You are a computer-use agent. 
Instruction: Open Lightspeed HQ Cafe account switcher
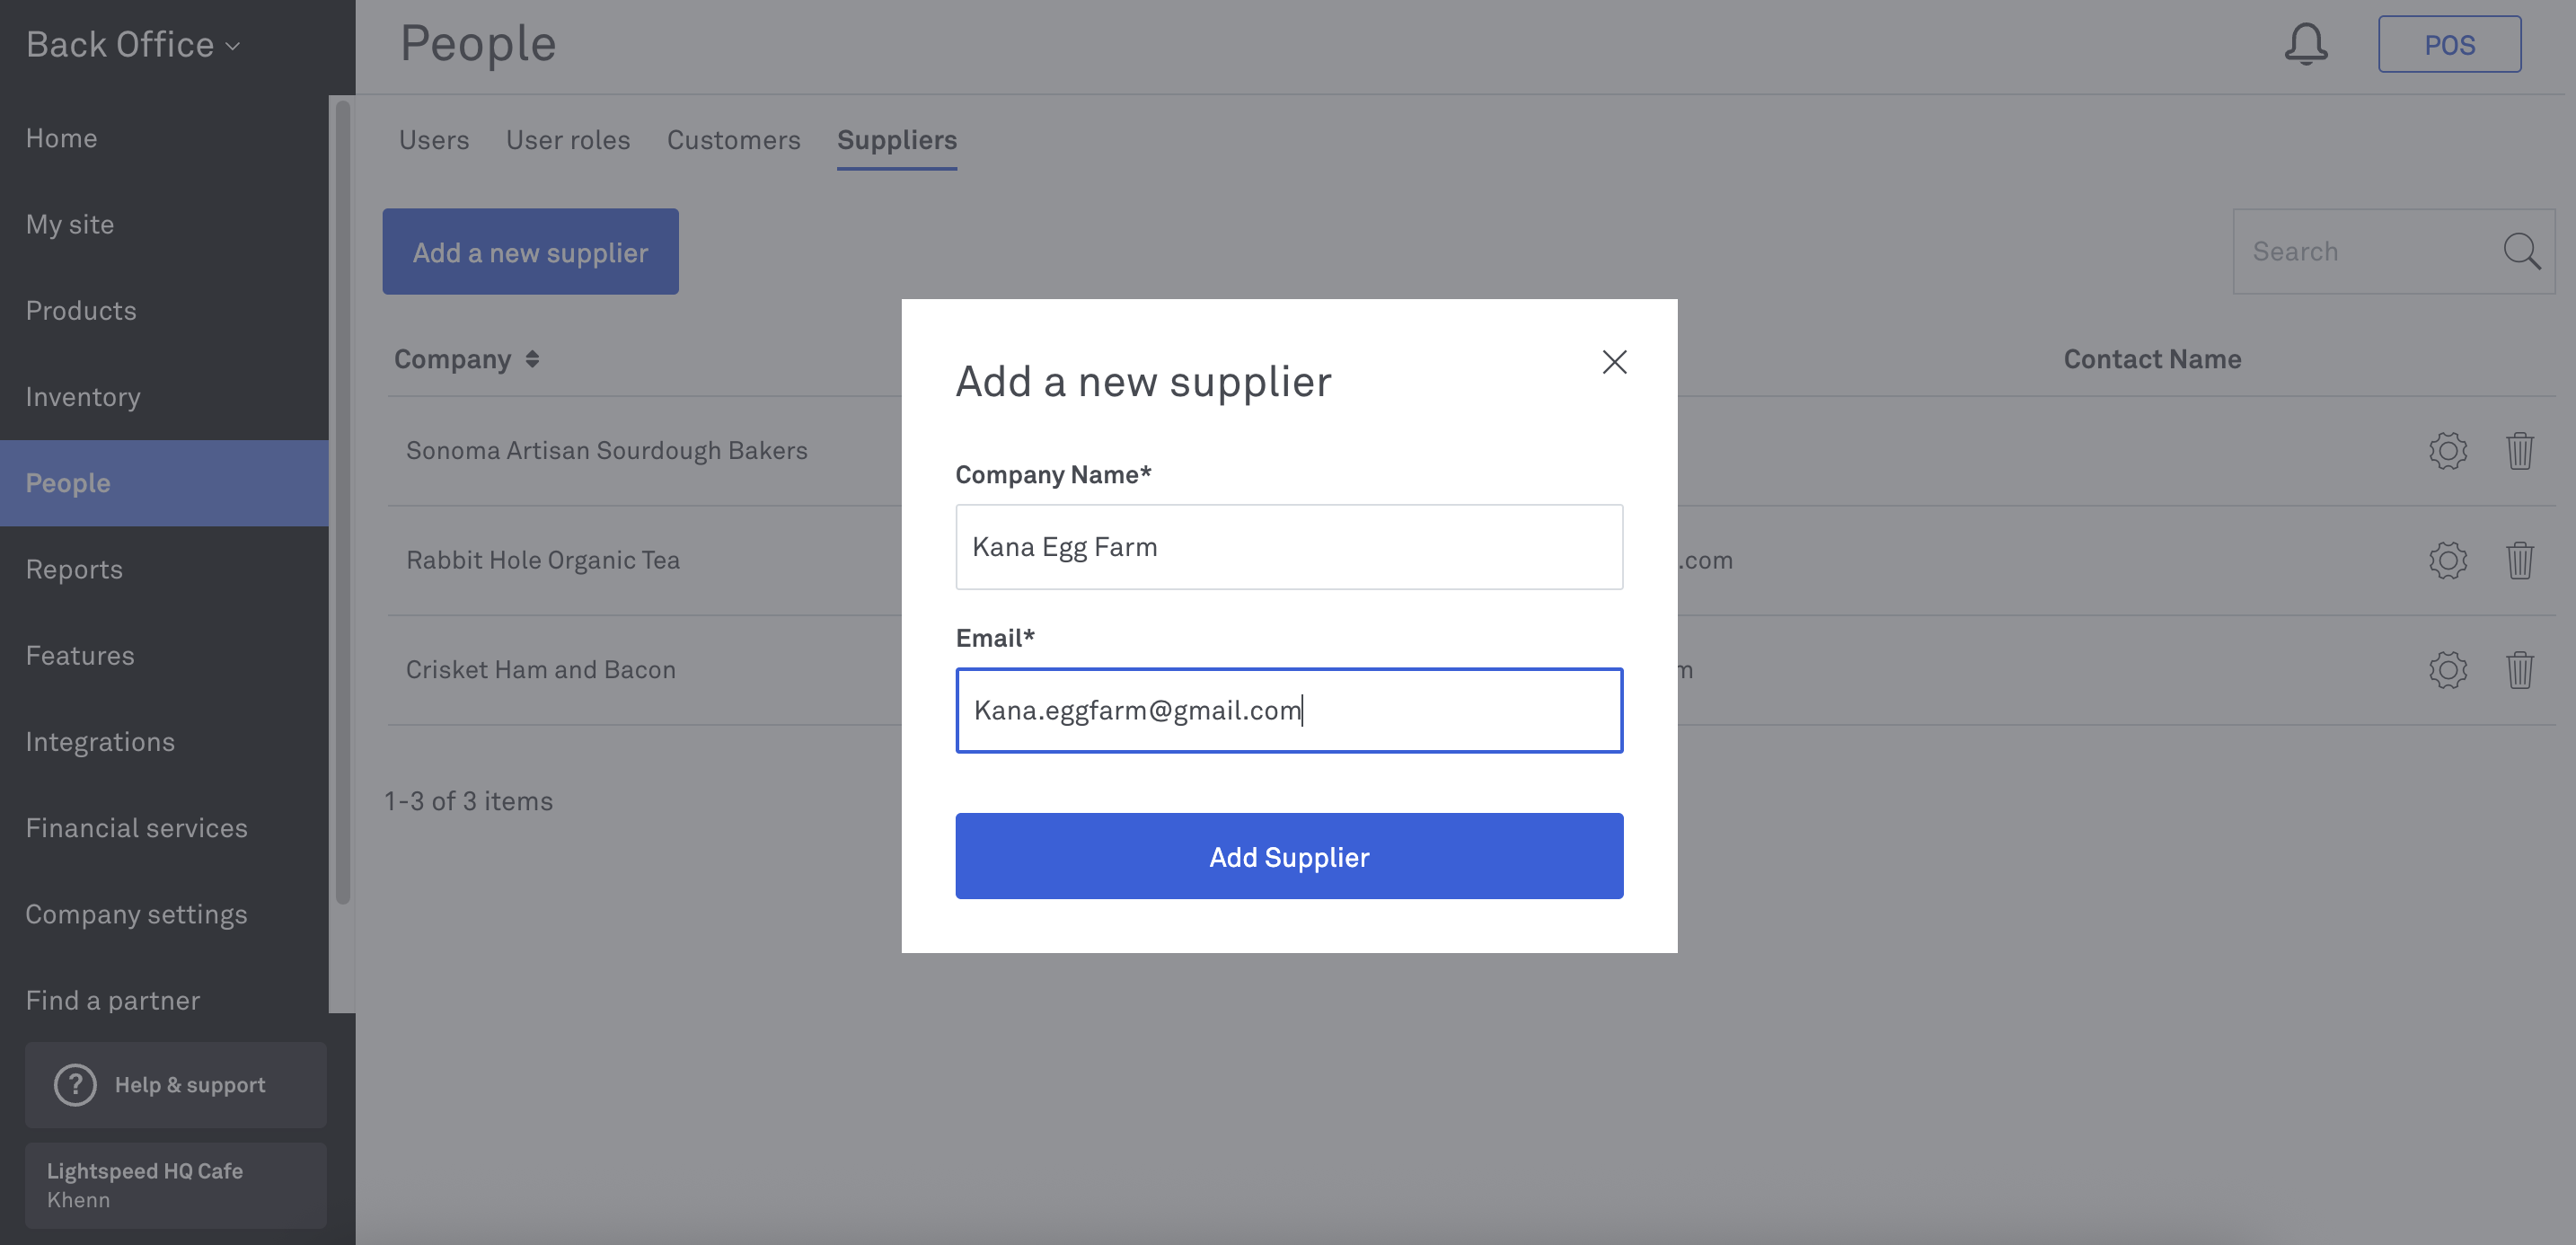click(176, 1185)
